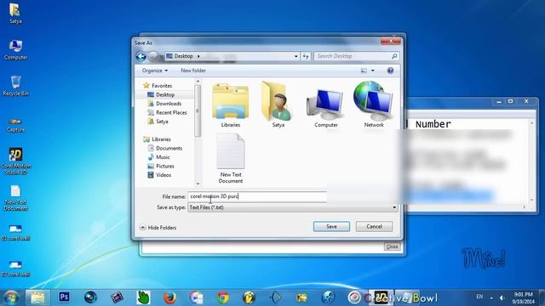Click the Hide Folders toggle

158,228
